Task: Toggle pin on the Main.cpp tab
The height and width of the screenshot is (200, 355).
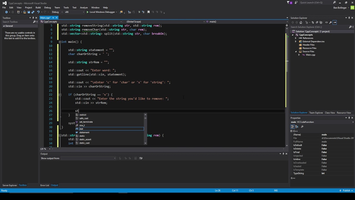Action: click(x=53, y=18)
